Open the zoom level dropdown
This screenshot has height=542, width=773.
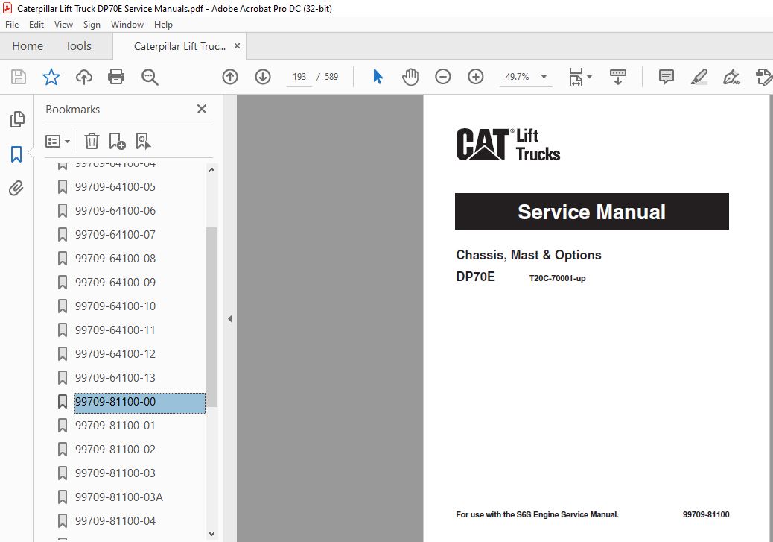pyautogui.click(x=544, y=77)
